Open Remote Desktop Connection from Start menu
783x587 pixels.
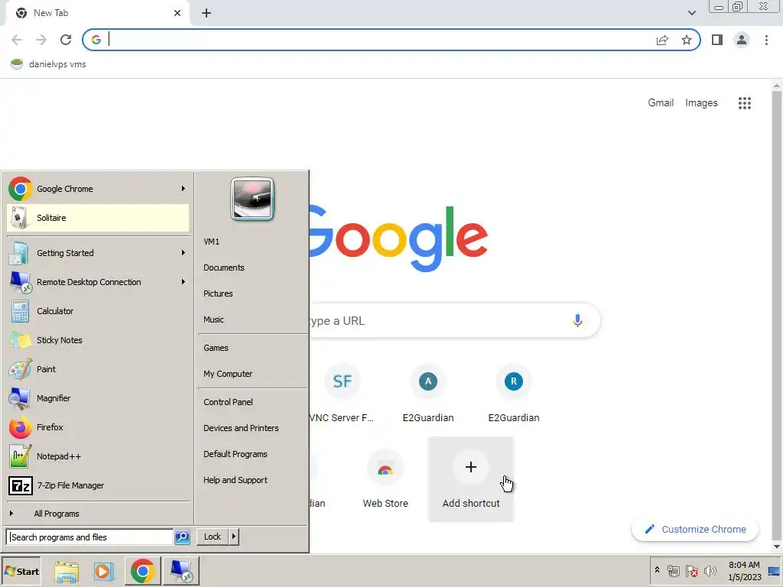pos(98,282)
